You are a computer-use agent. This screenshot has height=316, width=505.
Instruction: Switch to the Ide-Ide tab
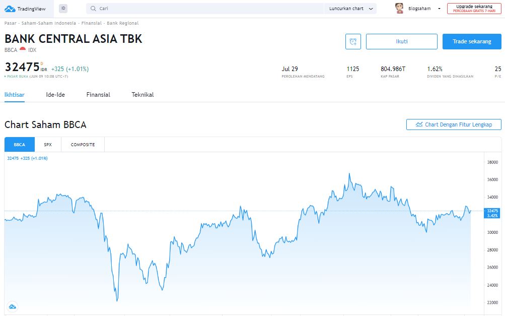pos(55,95)
